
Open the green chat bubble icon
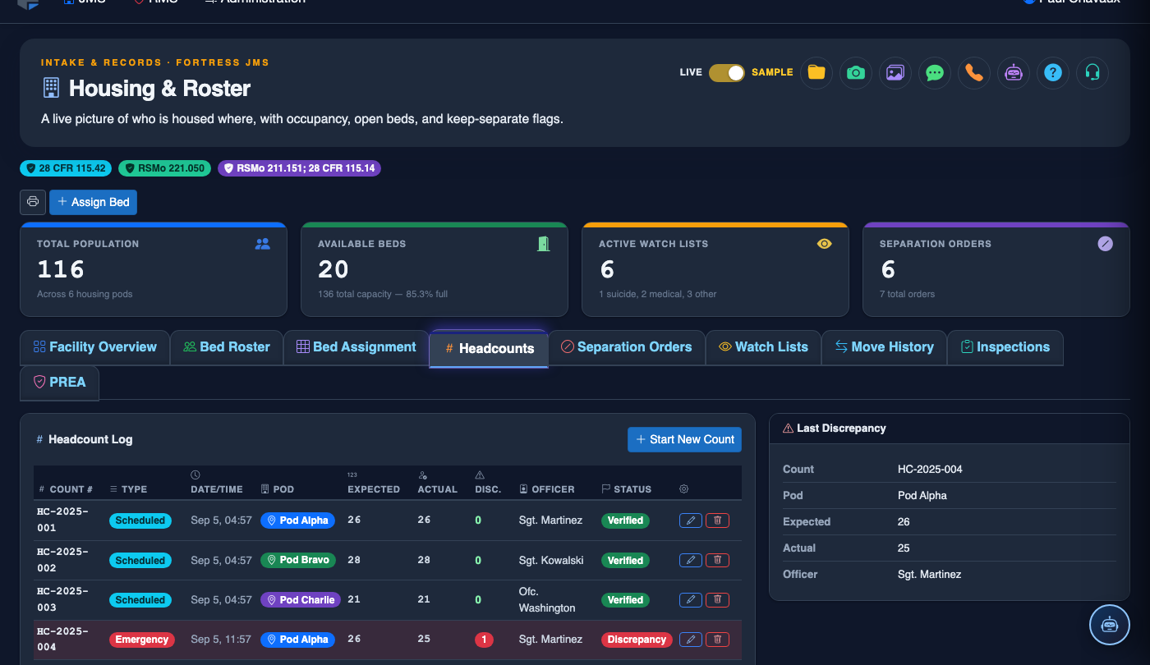pos(935,72)
